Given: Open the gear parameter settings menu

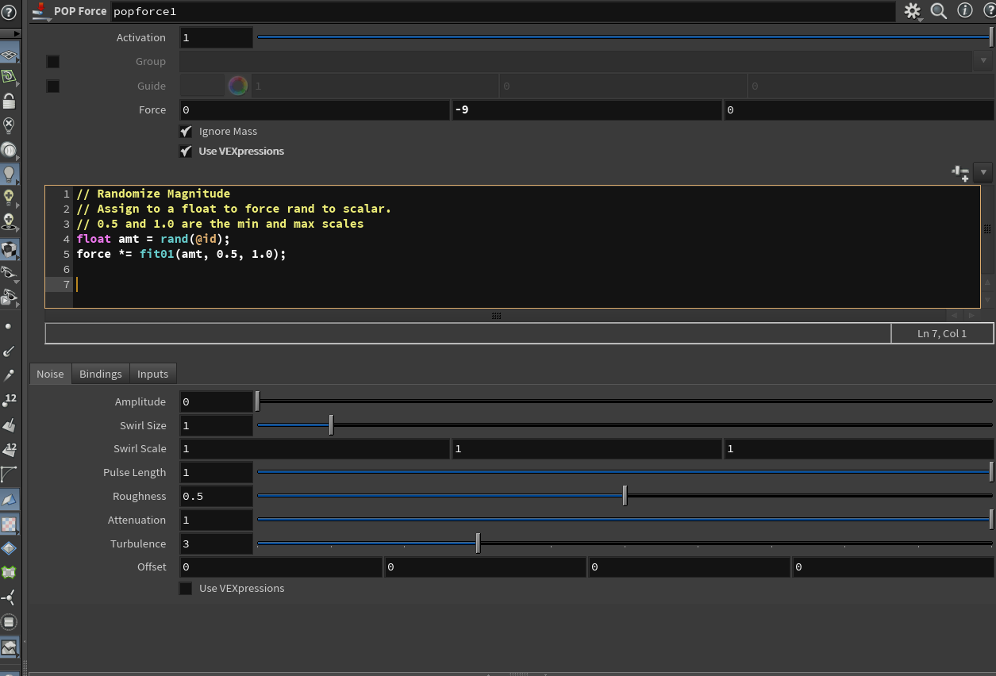Looking at the screenshot, I should [913, 11].
